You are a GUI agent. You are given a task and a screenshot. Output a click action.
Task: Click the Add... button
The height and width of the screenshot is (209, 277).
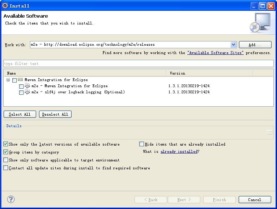(x=255, y=45)
